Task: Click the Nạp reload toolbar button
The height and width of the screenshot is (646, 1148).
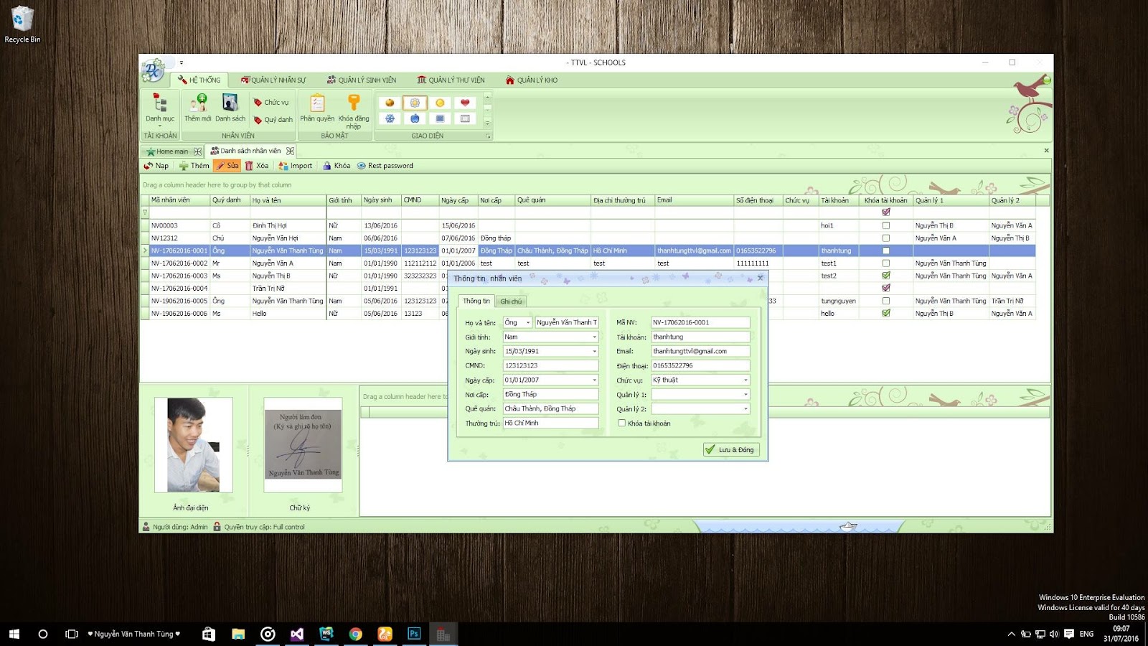Action: (156, 166)
